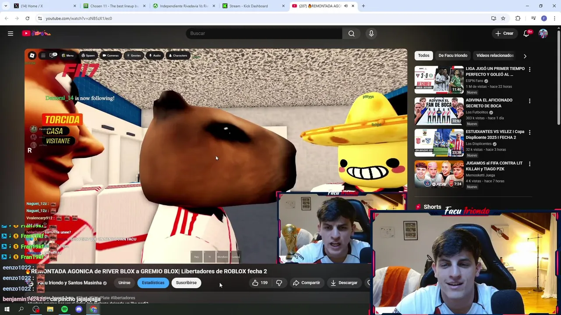This screenshot has width=561, height=315.
Task: Open the in-game Characters menu
Action: coord(178,56)
